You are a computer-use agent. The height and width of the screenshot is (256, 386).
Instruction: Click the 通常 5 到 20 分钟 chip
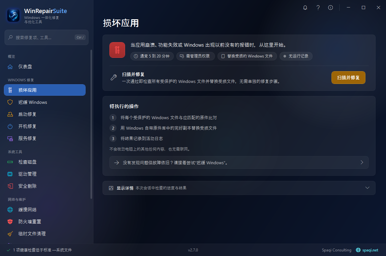pyautogui.click(x=152, y=56)
